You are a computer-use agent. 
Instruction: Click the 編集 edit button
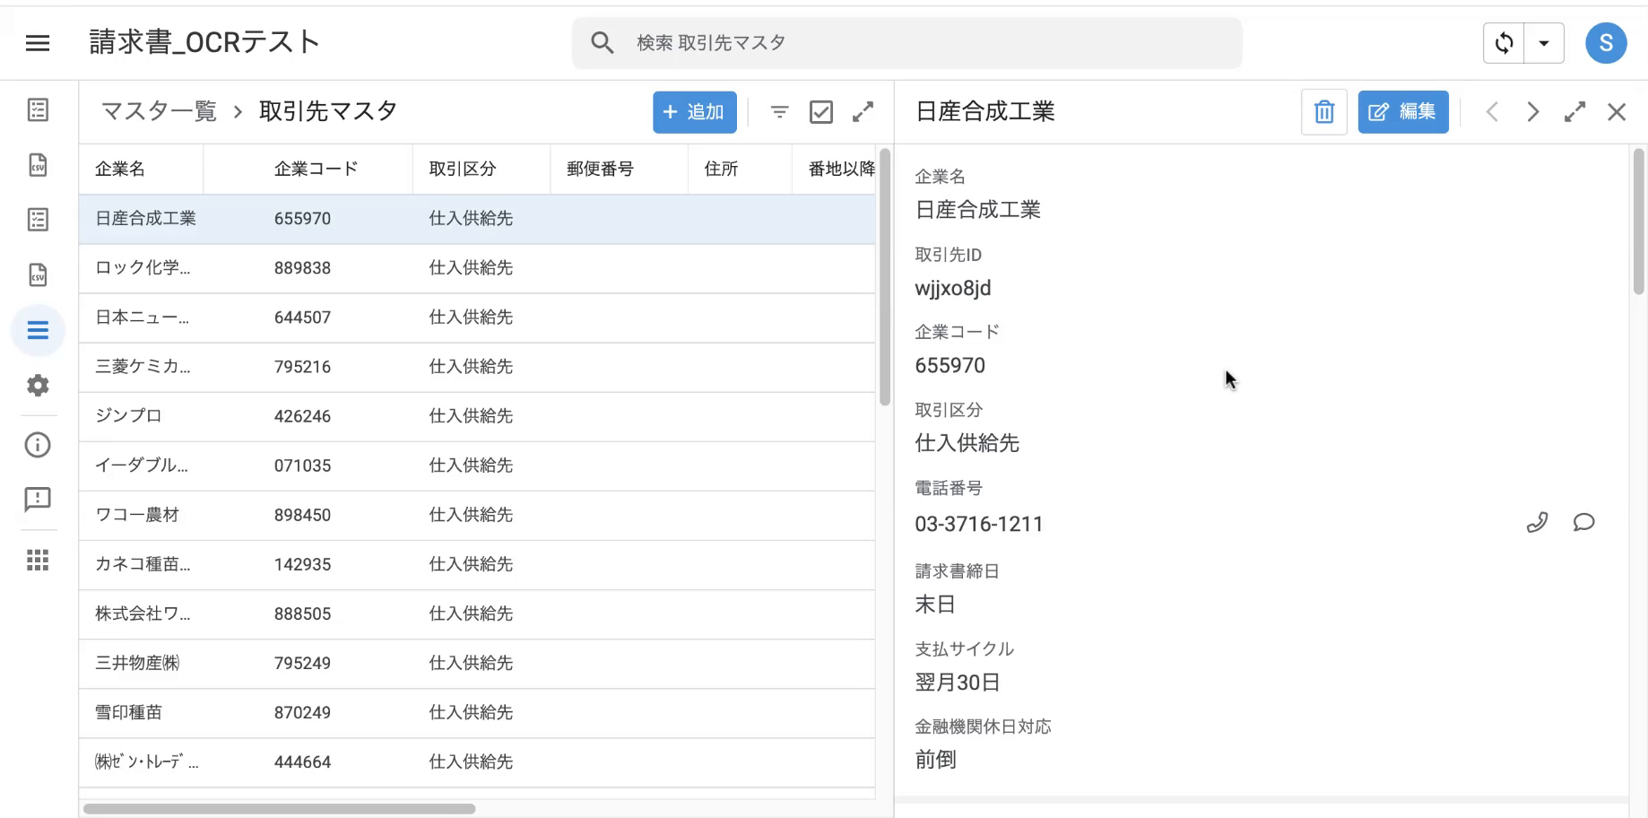point(1403,112)
